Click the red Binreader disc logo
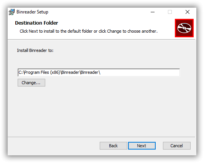Screen dimensions: 204x163 point(184,28)
